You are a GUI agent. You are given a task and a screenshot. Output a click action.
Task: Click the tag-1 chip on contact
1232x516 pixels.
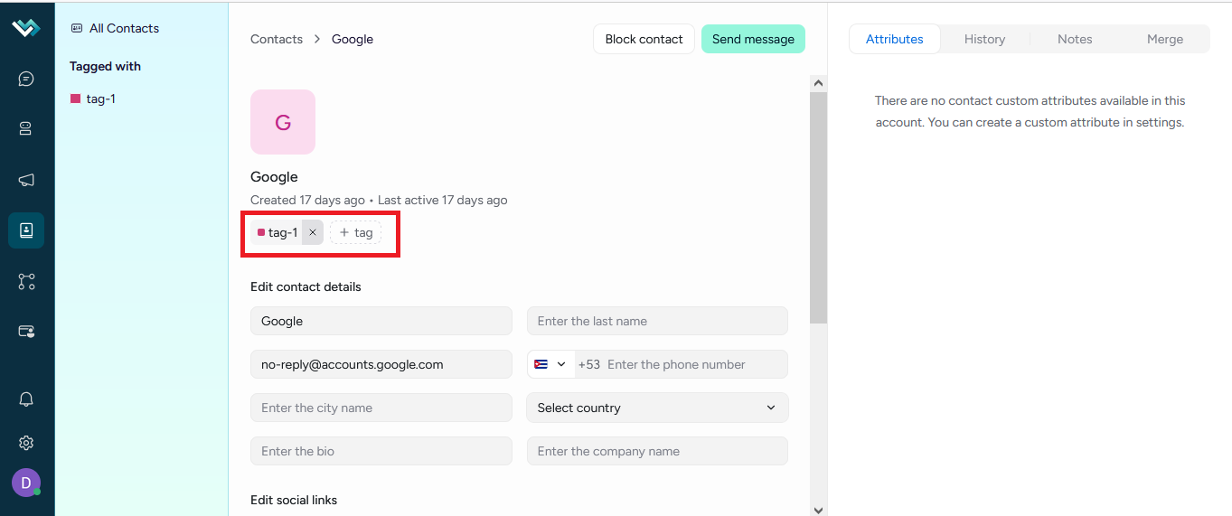(x=277, y=232)
